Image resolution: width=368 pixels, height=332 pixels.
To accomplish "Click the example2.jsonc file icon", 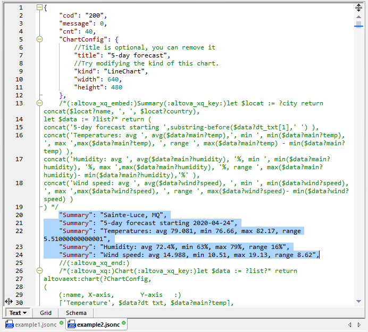I will [x=71, y=324].
